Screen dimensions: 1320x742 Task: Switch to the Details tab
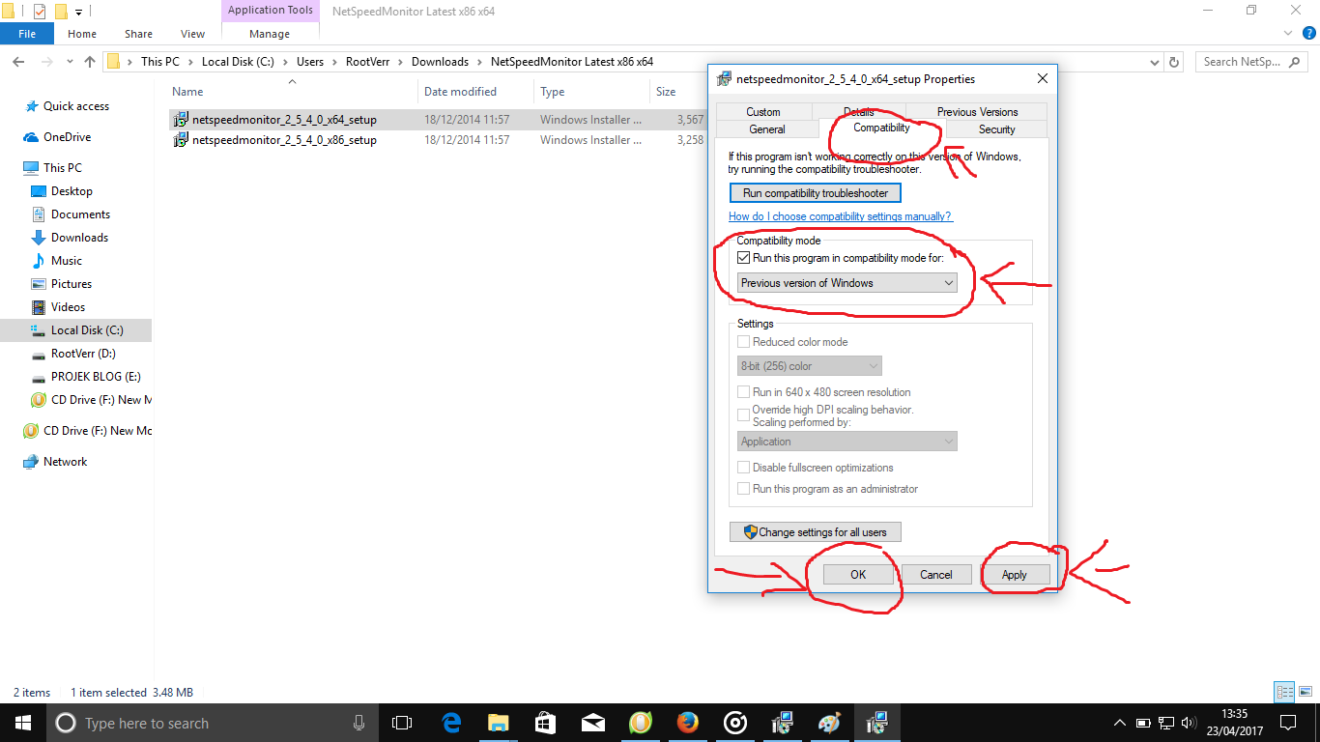pyautogui.click(x=859, y=112)
